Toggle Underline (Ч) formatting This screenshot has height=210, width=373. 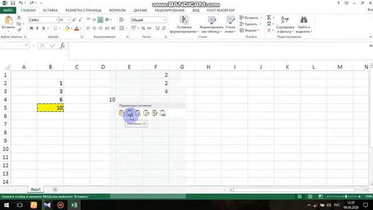tap(43, 29)
